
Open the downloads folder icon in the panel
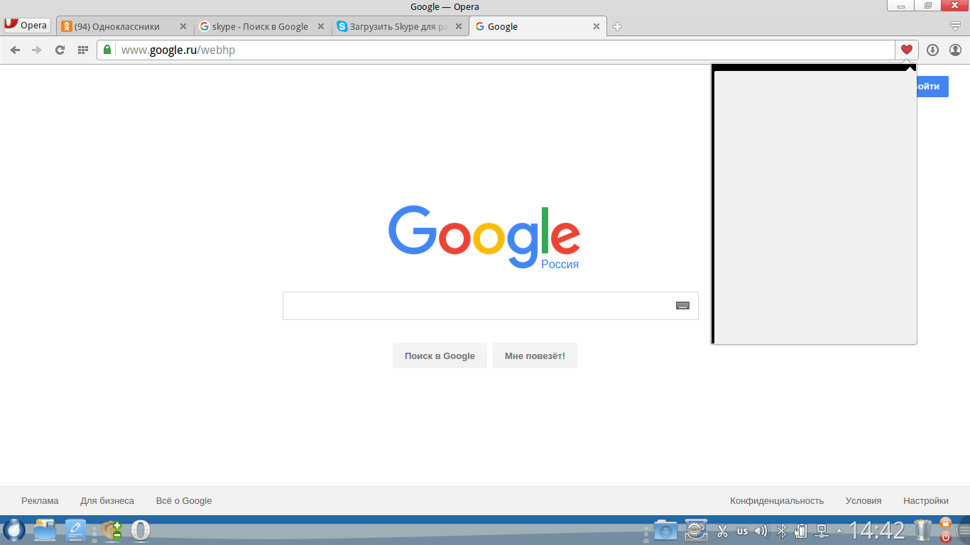(665, 530)
